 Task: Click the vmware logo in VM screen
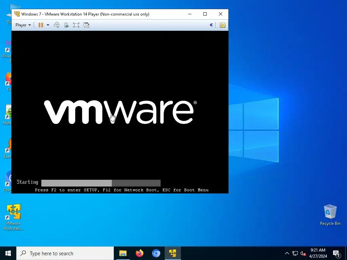point(120,112)
